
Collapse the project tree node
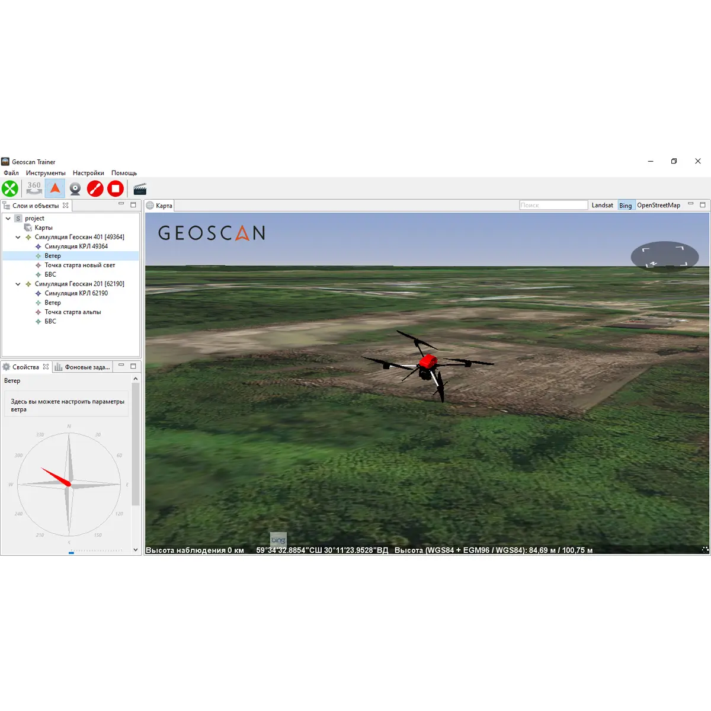[x=8, y=219]
